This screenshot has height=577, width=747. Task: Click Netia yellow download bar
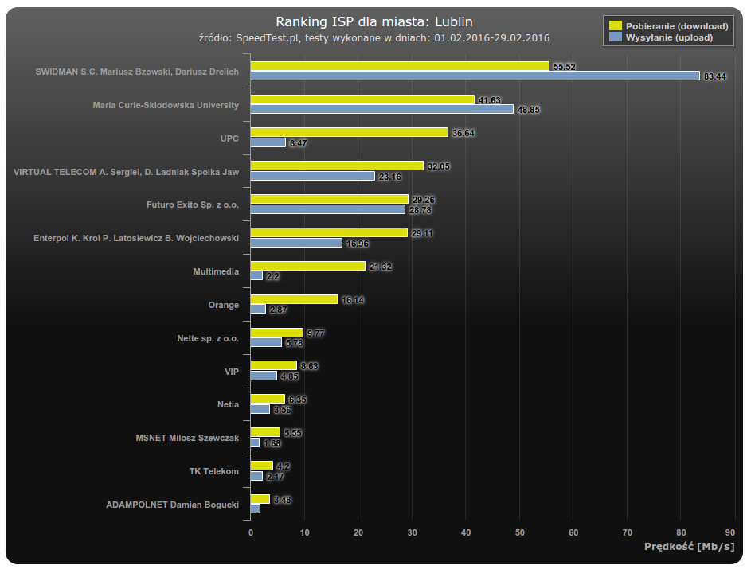coord(268,399)
